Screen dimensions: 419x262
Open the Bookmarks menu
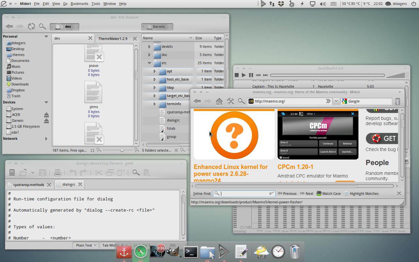click(79, 4)
